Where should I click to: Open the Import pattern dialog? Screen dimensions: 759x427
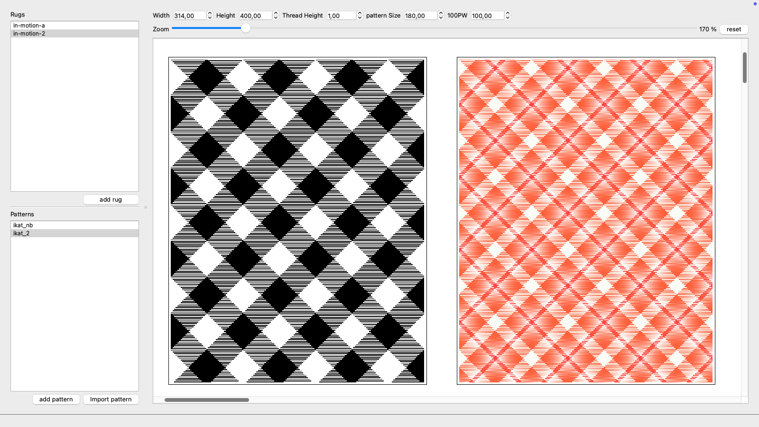tap(111, 399)
